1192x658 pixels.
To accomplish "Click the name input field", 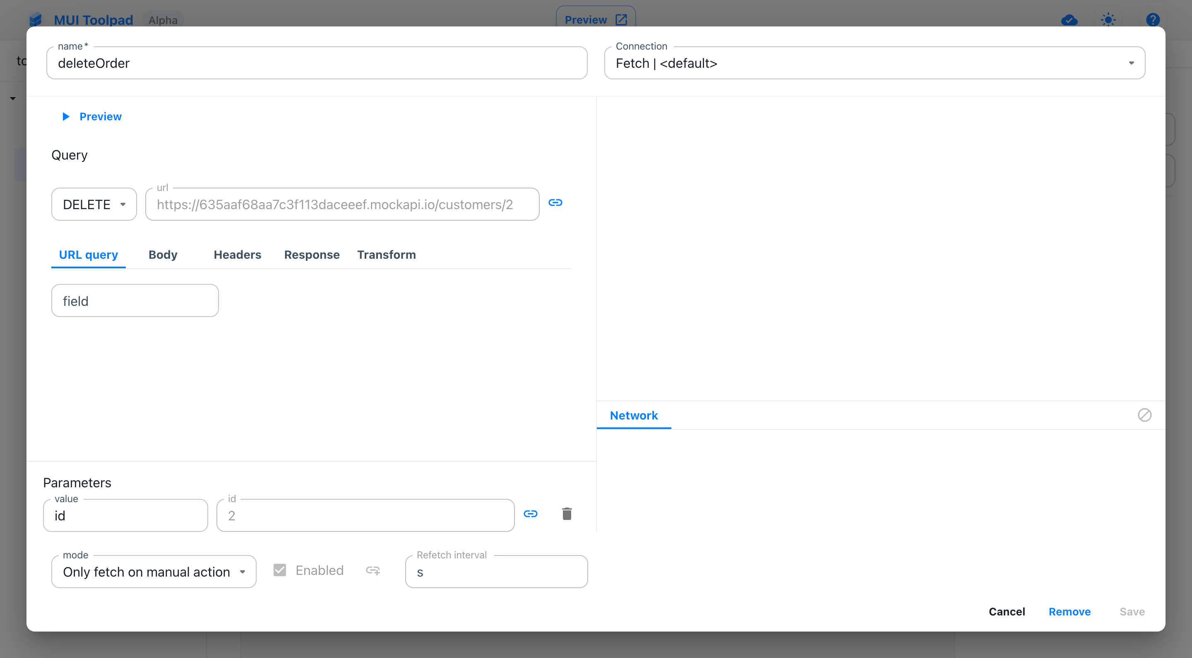I will [x=317, y=63].
